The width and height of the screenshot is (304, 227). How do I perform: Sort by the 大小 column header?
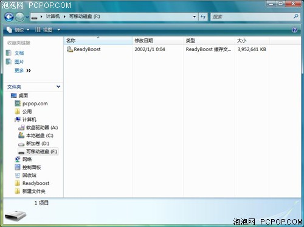coord(252,41)
